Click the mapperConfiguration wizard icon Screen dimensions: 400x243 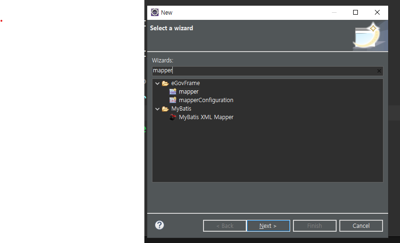point(173,100)
